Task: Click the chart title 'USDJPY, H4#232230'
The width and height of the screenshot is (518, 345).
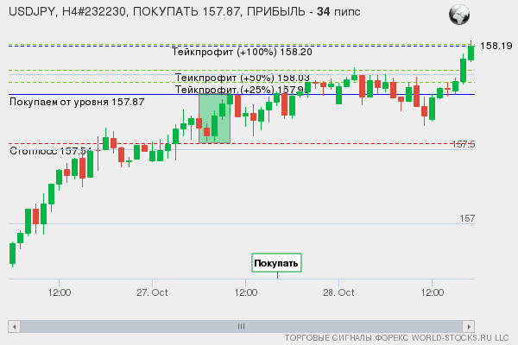Action: 67,12
